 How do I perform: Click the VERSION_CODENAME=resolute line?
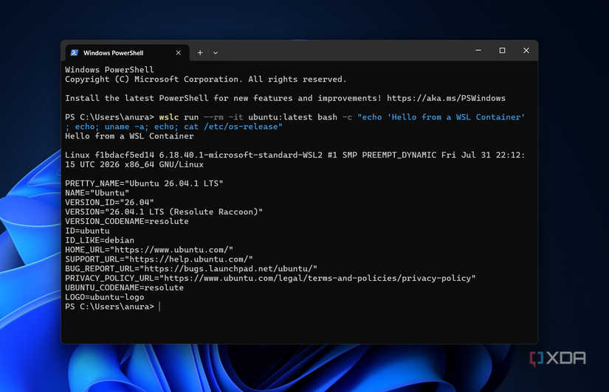click(127, 221)
